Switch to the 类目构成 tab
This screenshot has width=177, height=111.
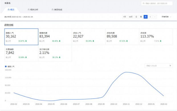(57, 10)
